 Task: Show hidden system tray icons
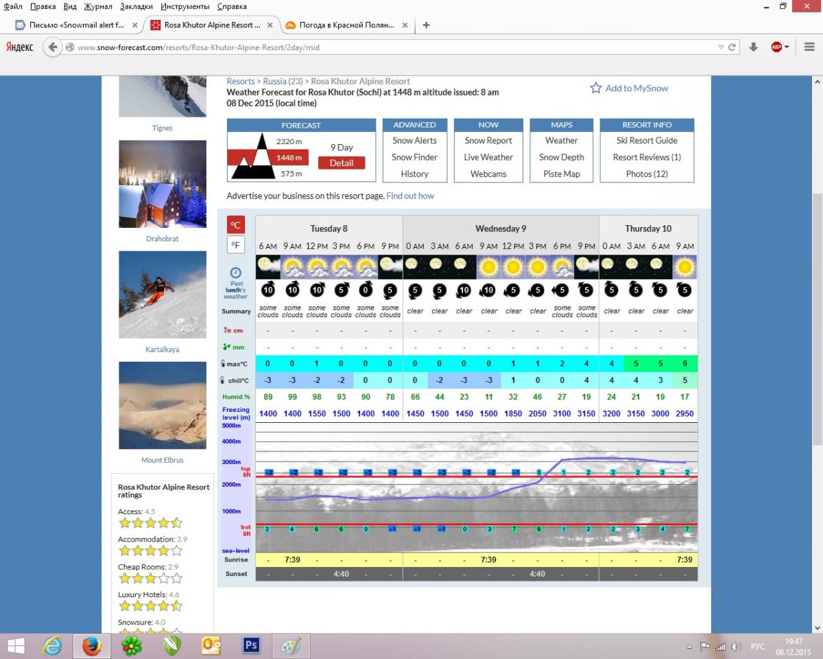pyautogui.click(x=689, y=647)
